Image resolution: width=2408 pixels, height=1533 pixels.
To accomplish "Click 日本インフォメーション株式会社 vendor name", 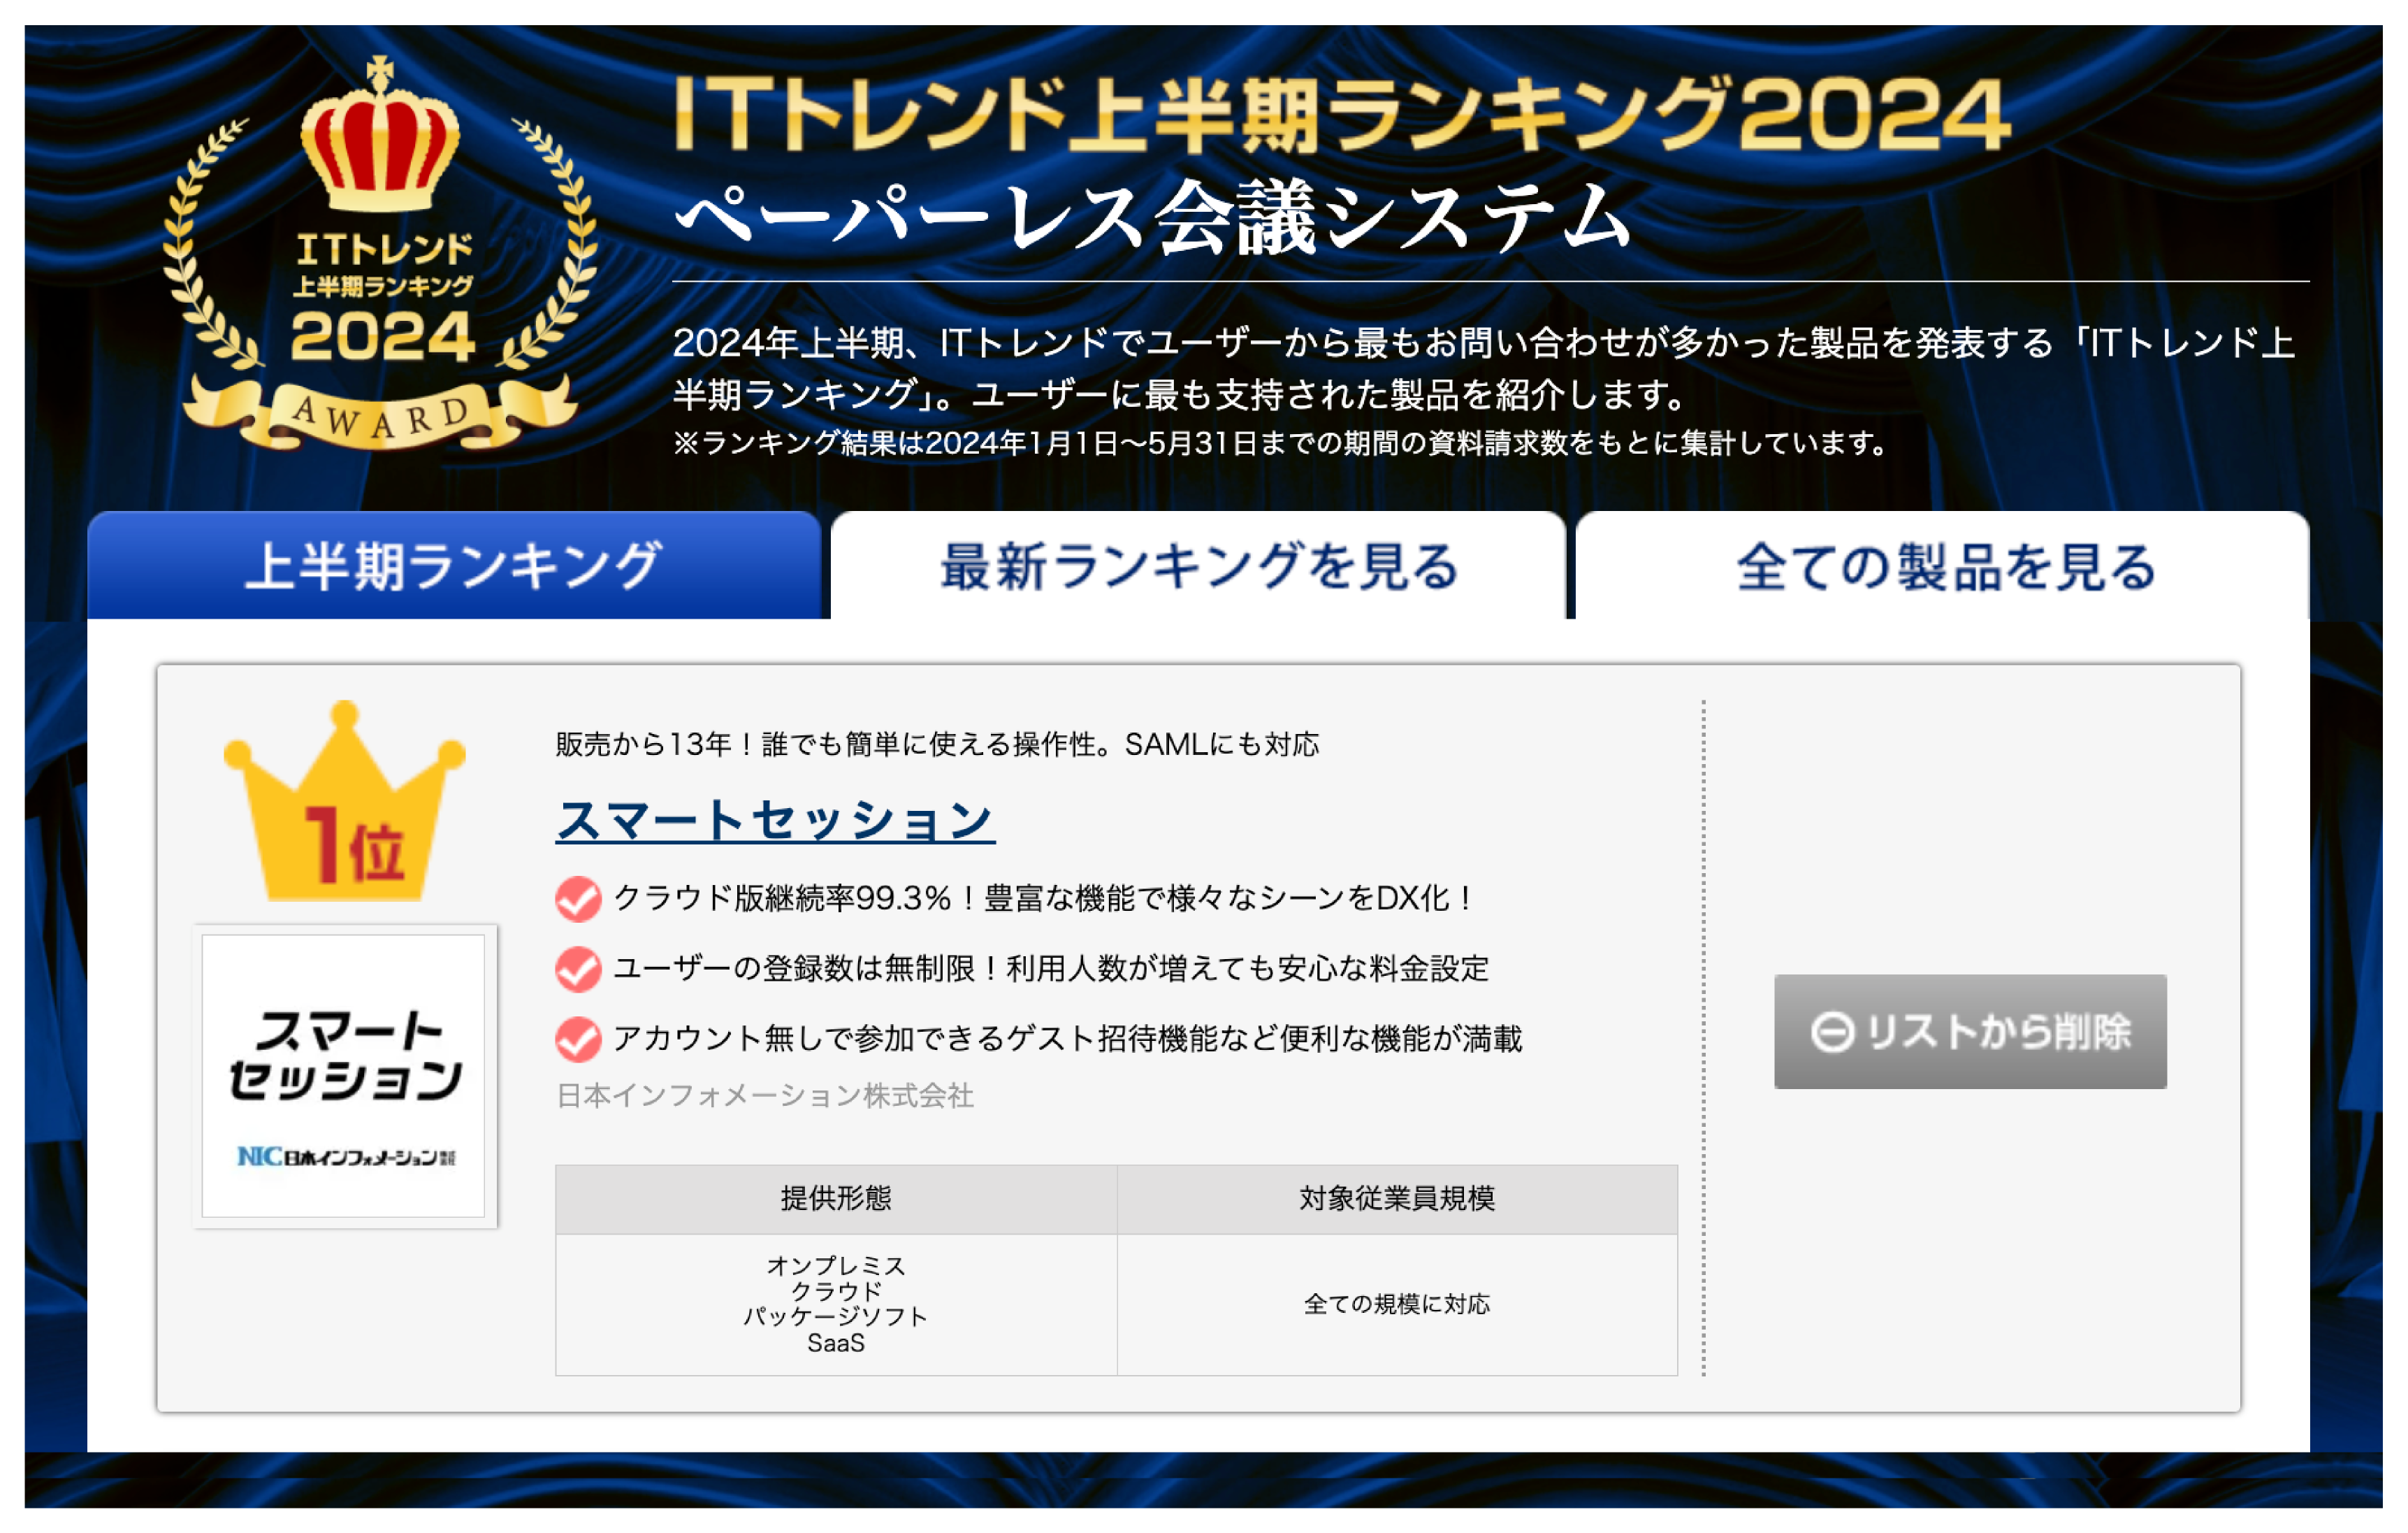I will coord(765,1095).
